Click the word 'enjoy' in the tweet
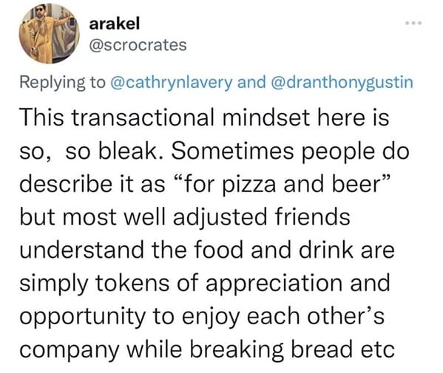 (x=210, y=317)
